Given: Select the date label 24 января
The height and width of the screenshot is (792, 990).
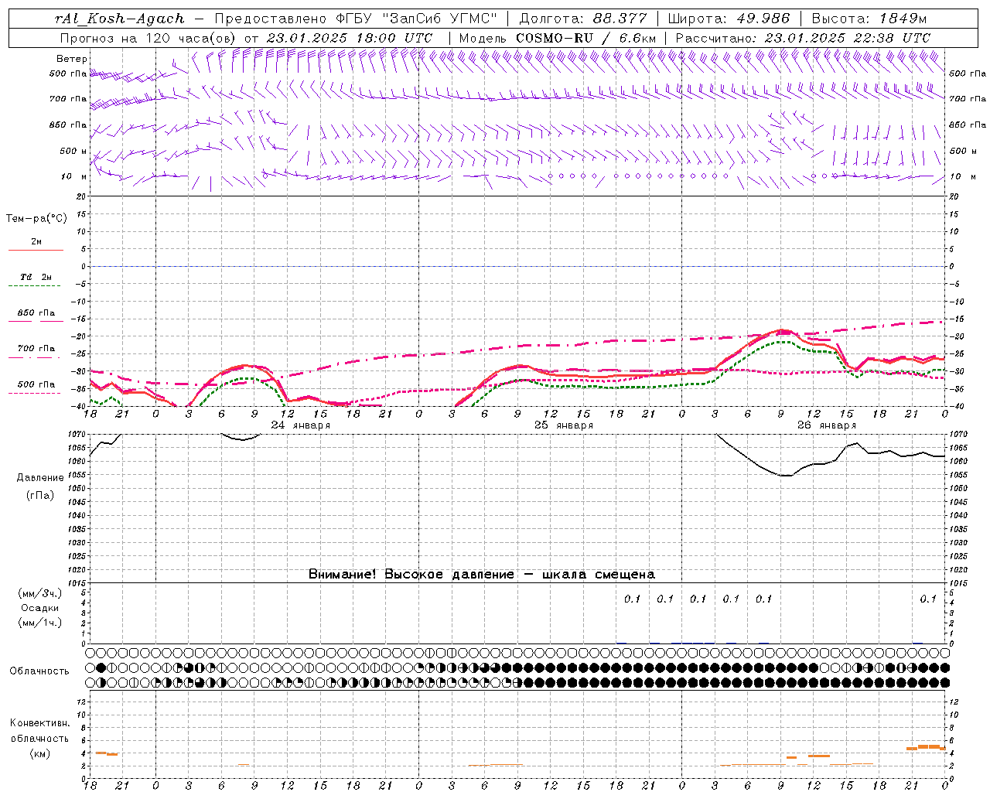Looking at the screenshot, I should (300, 425).
